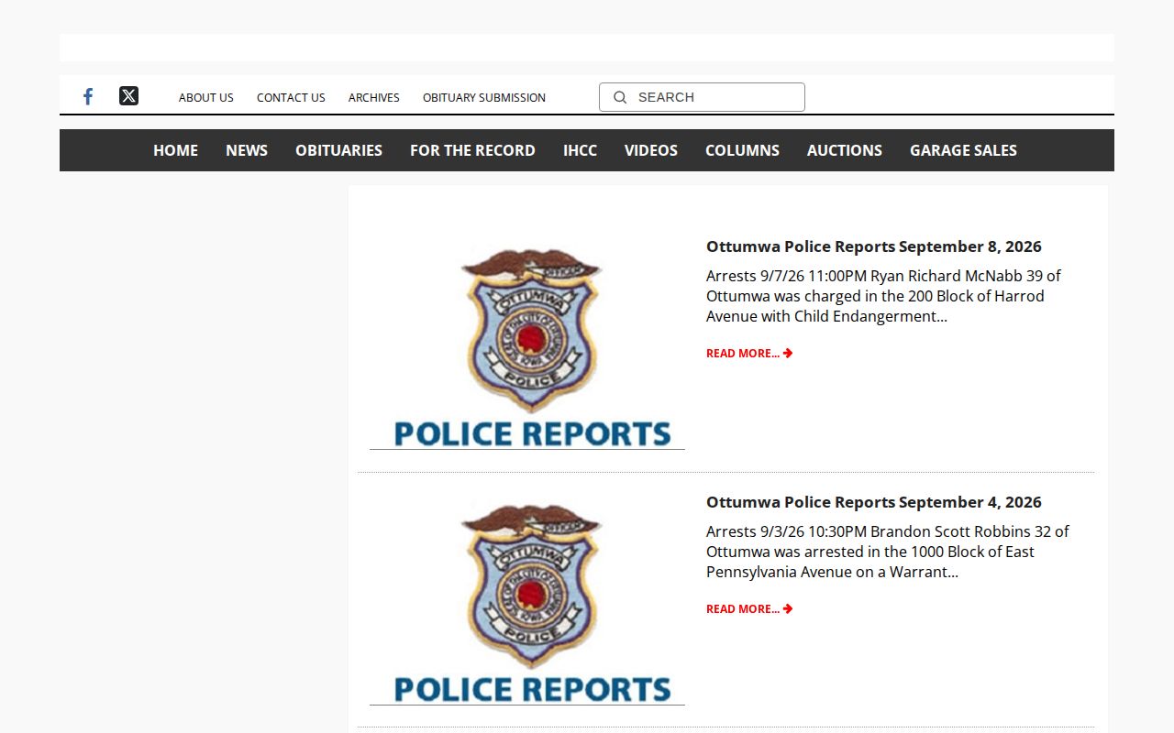Select For The Record in navigation

472,150
